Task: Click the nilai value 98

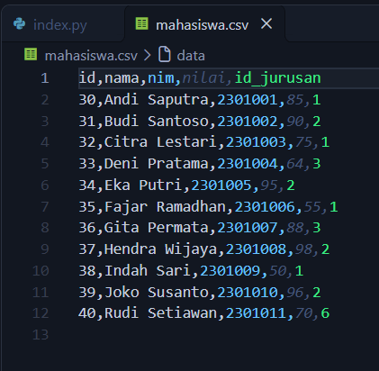Action: (x=303, y=249)
